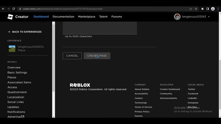Click the page scrollbar thumb
Screen dimensions: 221x124
220,84
